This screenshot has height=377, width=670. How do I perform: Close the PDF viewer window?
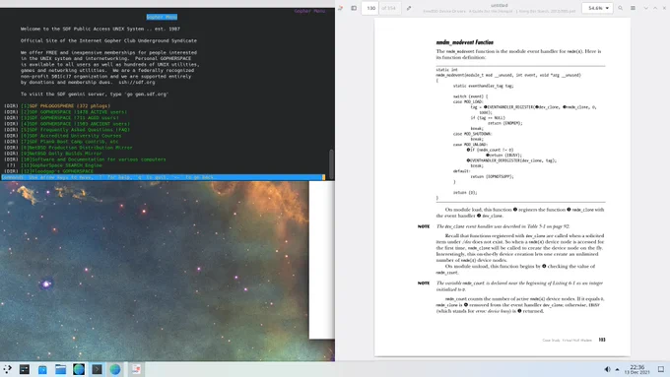pos(664,8)
